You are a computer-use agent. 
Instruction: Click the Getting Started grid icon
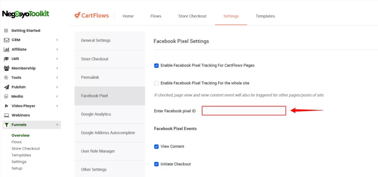point(6,31)
